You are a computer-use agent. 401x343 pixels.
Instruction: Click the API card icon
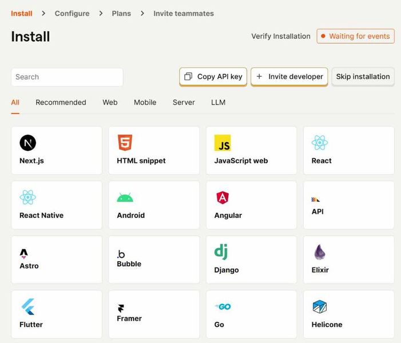(x=316, y=200)
